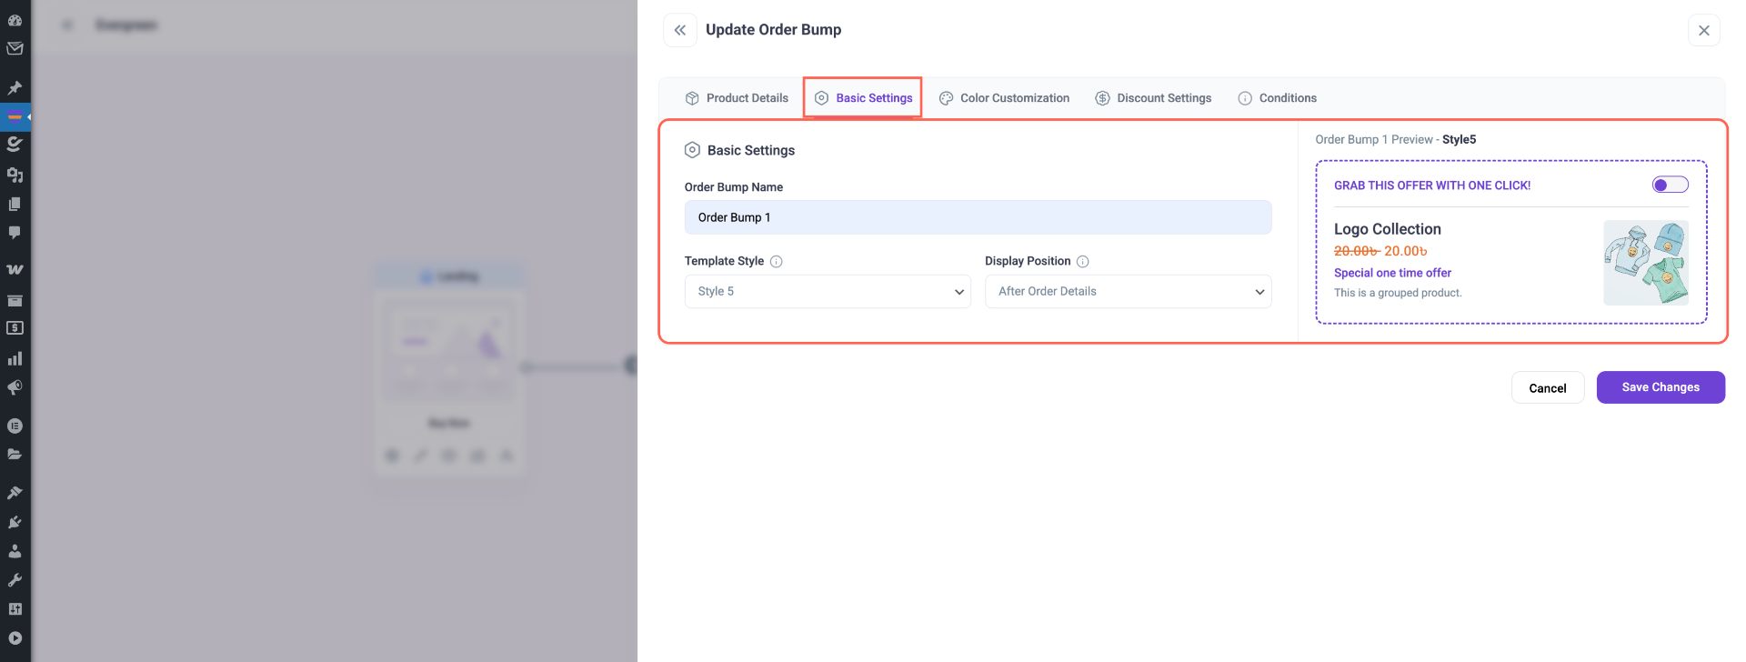Open Products archive icon in sidebar
The width and height of the screenshot is (1746, 662).
(15, 300)
